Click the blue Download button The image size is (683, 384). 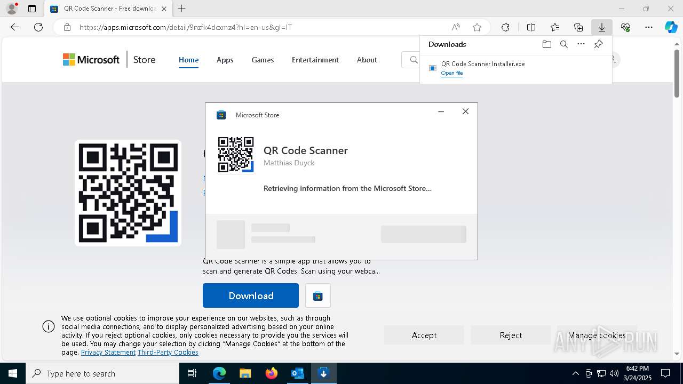[x=251, y=295]
